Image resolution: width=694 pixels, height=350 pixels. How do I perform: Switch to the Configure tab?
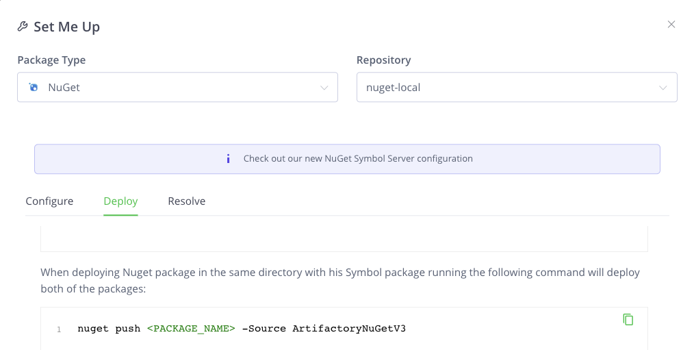[49, 201]
